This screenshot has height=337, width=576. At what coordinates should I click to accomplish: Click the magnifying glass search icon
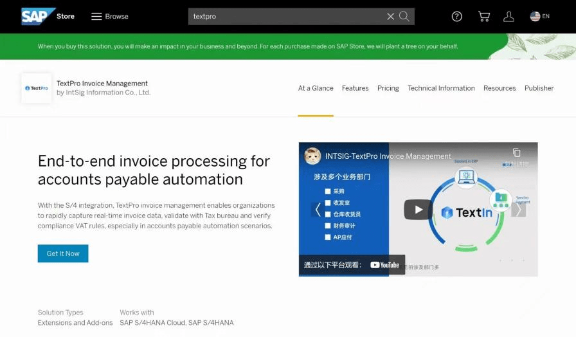coord(404,17)
